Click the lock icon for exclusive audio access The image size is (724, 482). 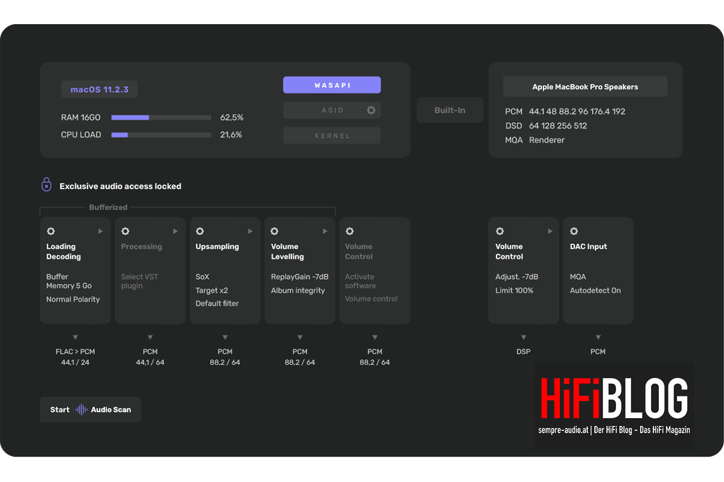point(46,184)
